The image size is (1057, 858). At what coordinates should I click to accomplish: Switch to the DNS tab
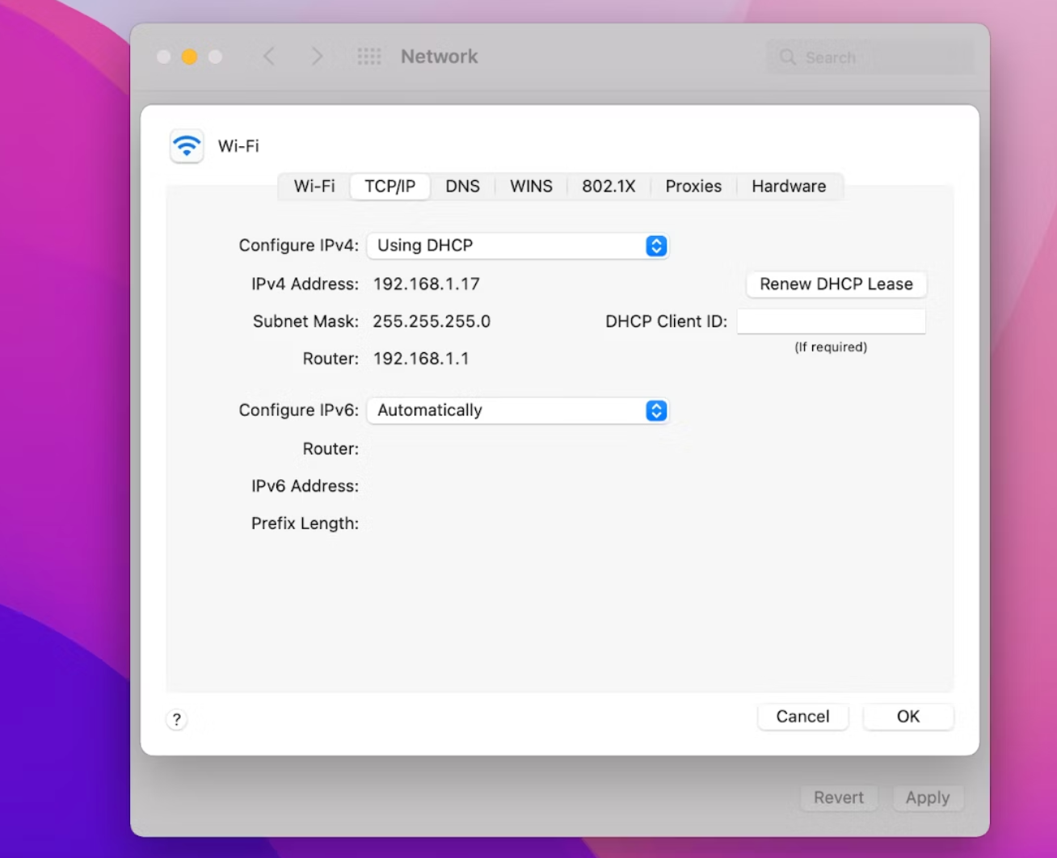click(x=462, y=186)
